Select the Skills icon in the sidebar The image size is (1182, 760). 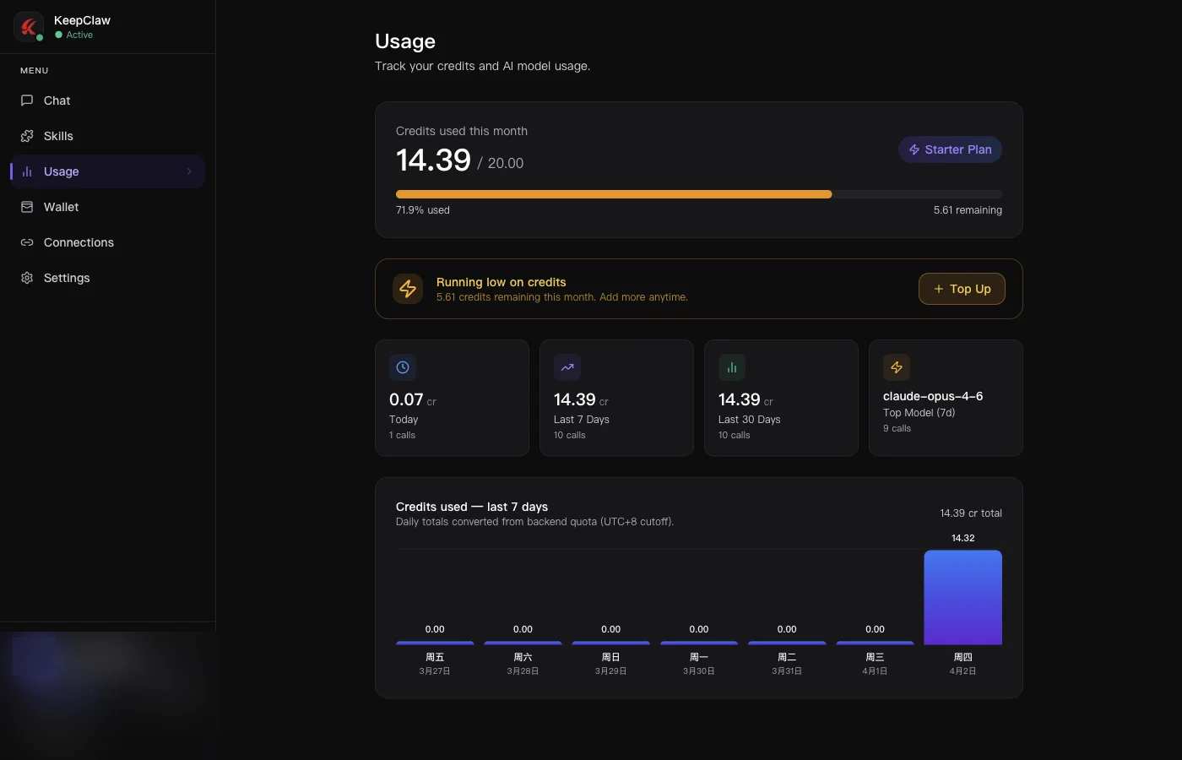tap(26, 136)
